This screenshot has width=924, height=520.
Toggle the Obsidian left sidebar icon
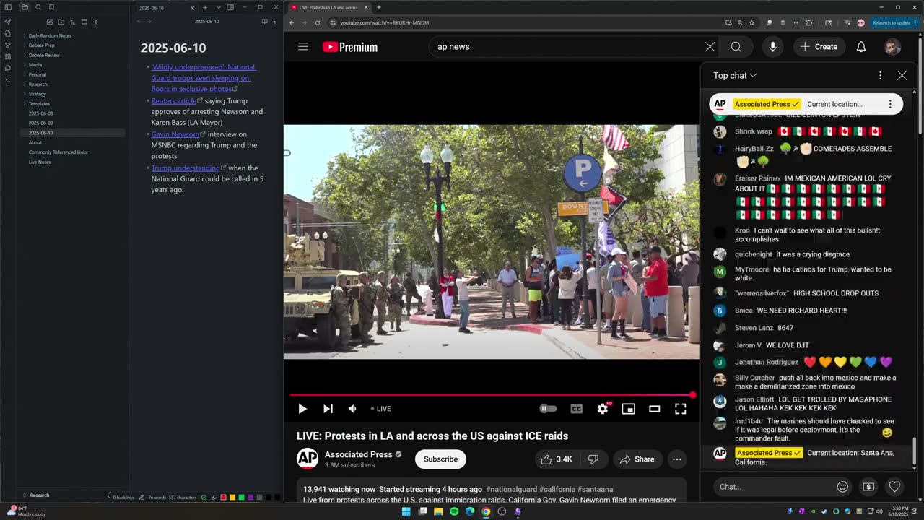coord(8,7)
